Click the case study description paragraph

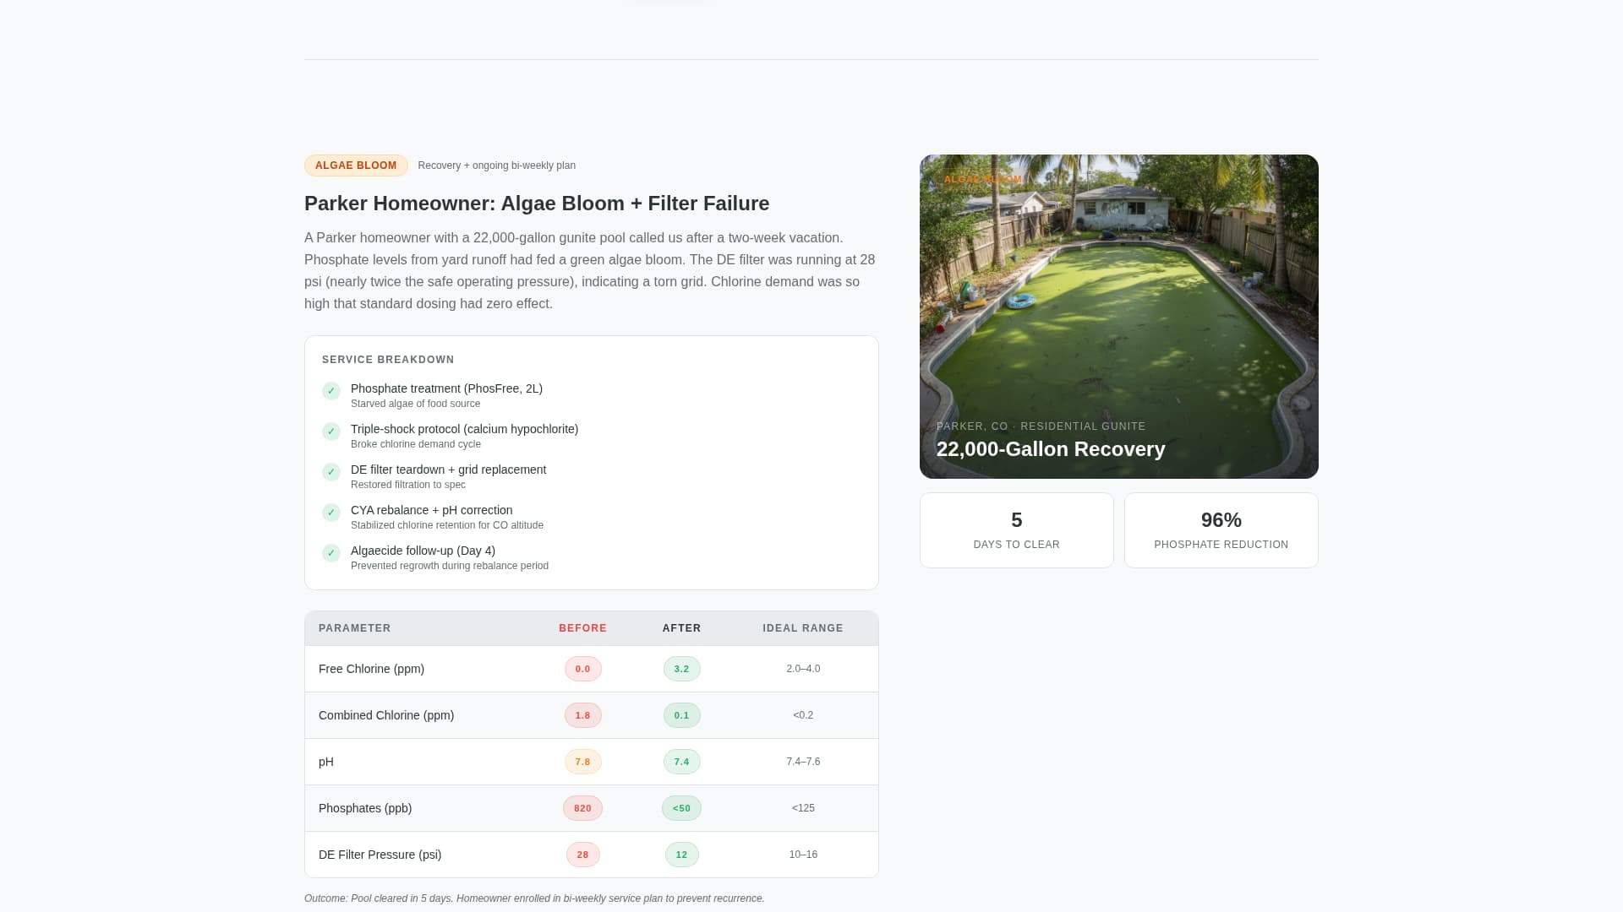[591, 271]
